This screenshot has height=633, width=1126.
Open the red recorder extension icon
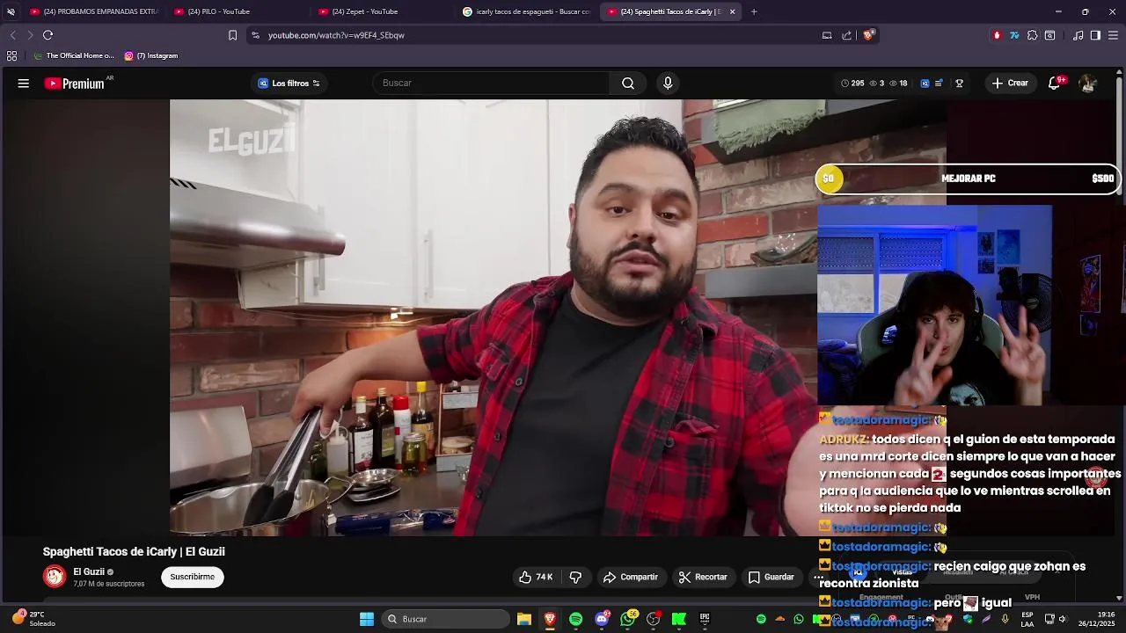click(x=997, y=35)
